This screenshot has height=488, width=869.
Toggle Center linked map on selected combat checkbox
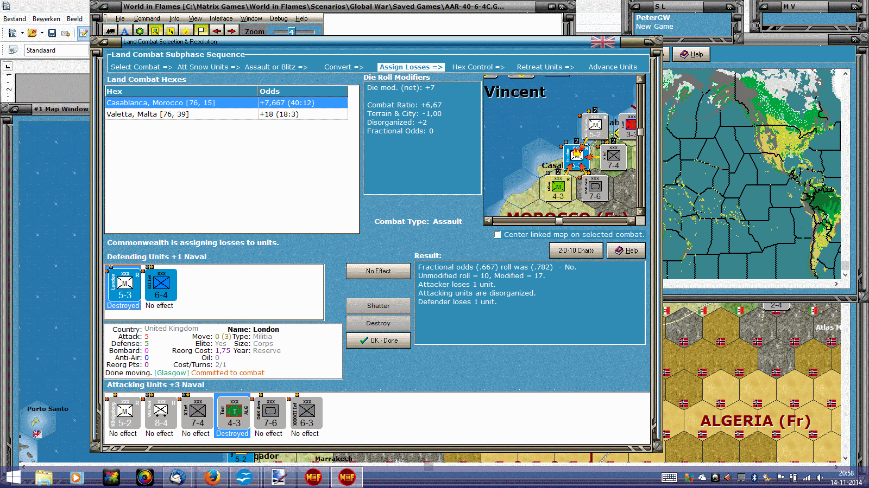click(498, 235)
